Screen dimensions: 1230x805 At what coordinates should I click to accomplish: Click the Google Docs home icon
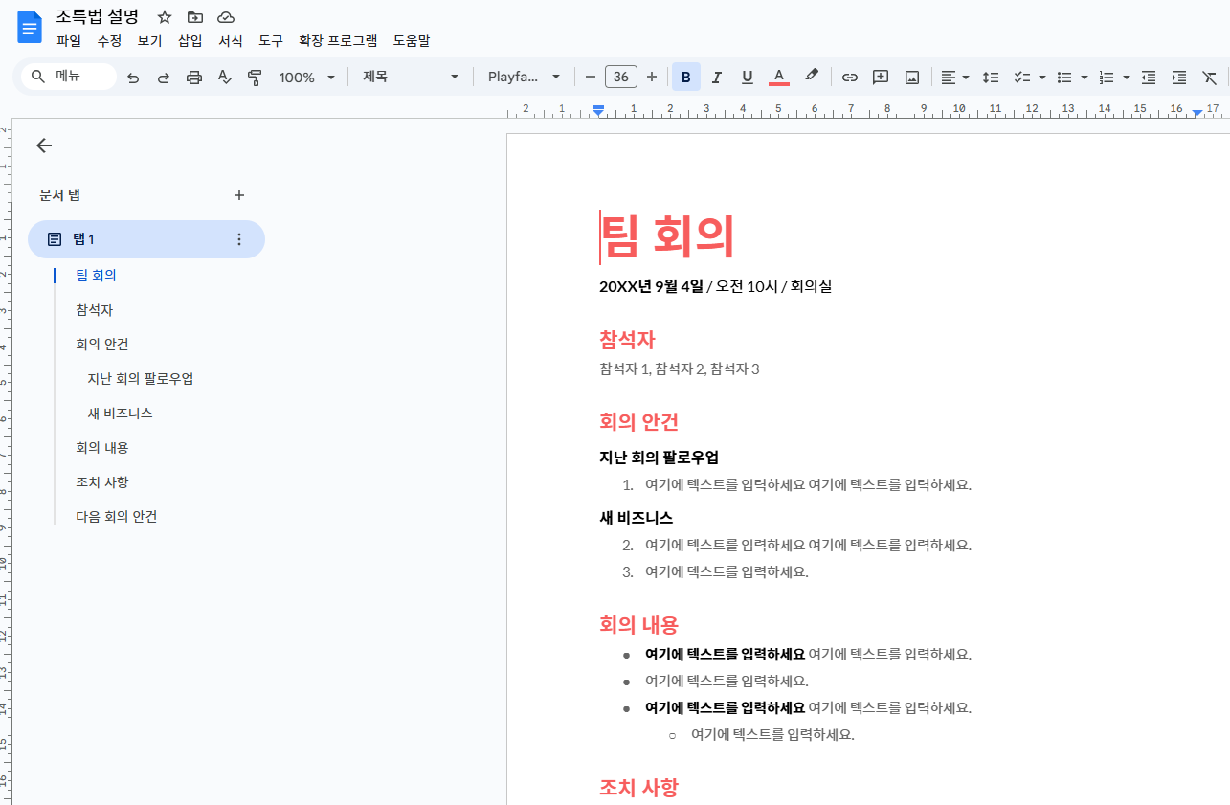click(30, 27)
